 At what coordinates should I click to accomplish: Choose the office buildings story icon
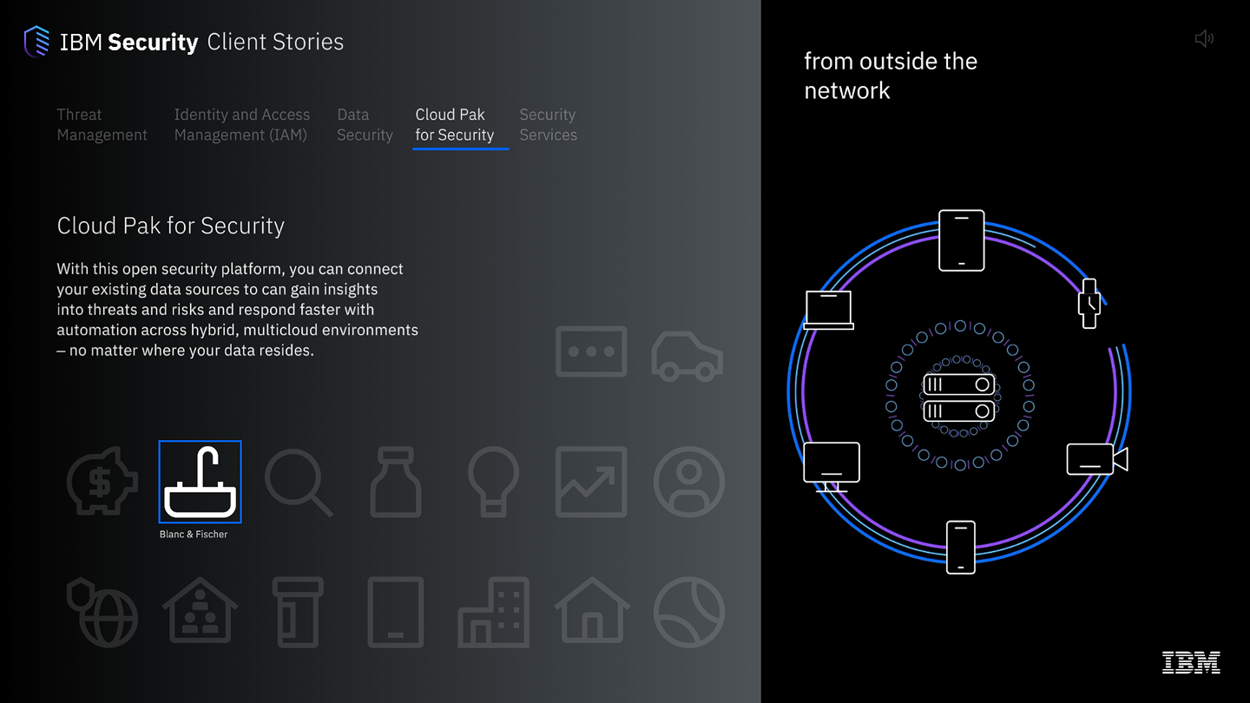coord(493,612)
